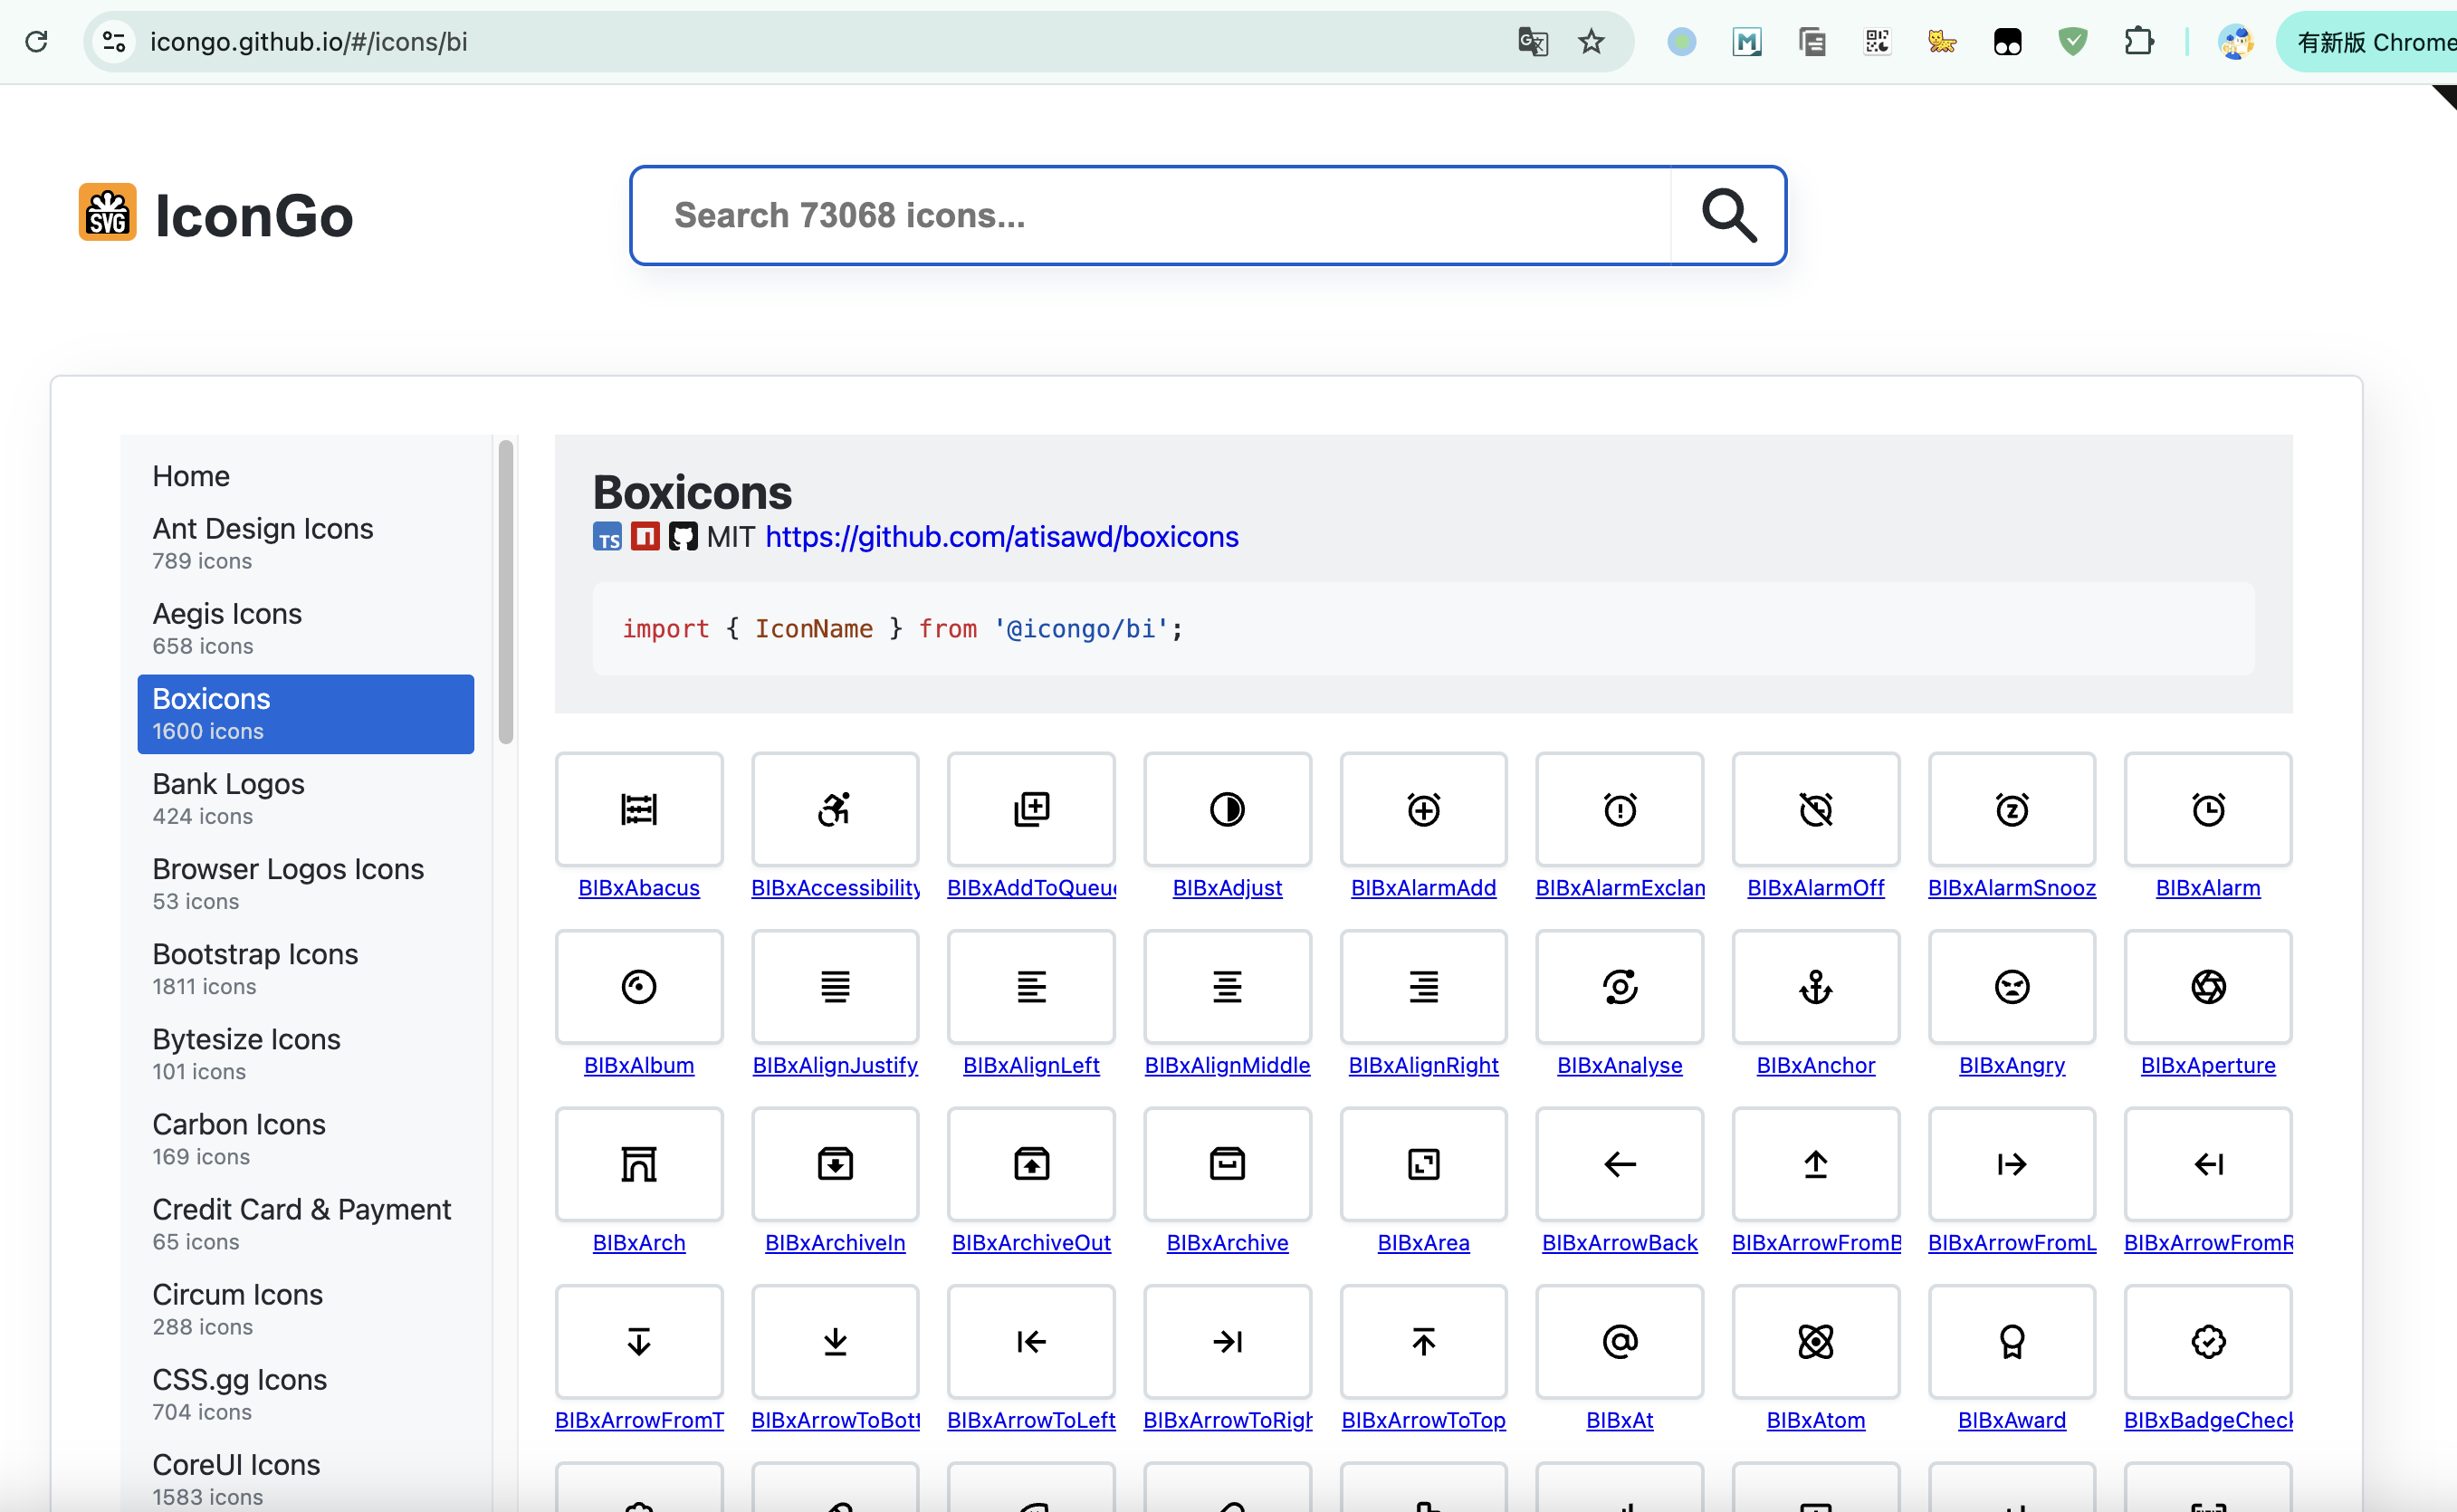Click the import code snippet block
The width and height of the screenshot is (2457, 1512).
click(x=1423, y=629)
